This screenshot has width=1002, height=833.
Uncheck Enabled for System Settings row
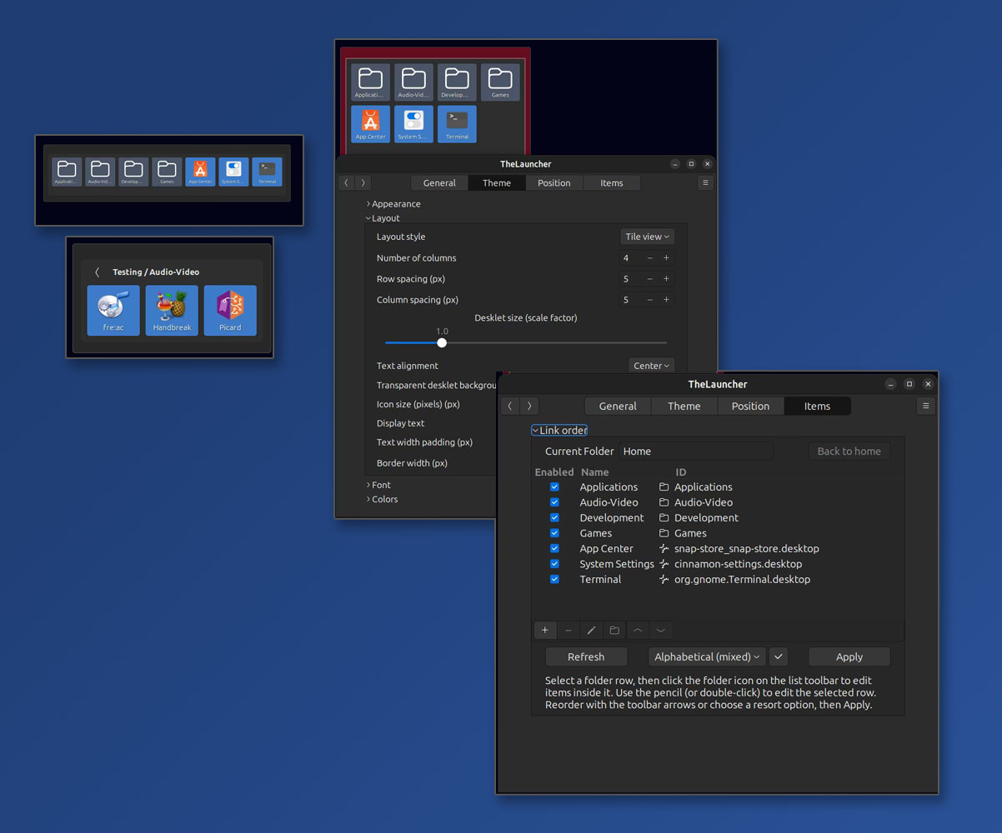(x=554, y=564)
